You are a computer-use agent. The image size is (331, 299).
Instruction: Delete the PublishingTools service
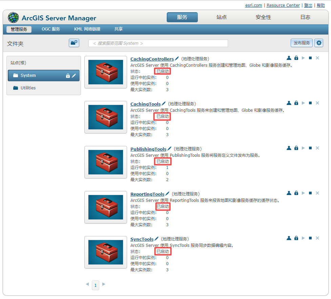317,148
